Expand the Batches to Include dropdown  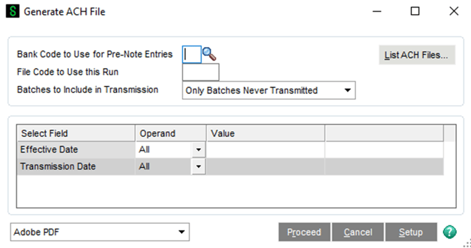pos(347,91)
